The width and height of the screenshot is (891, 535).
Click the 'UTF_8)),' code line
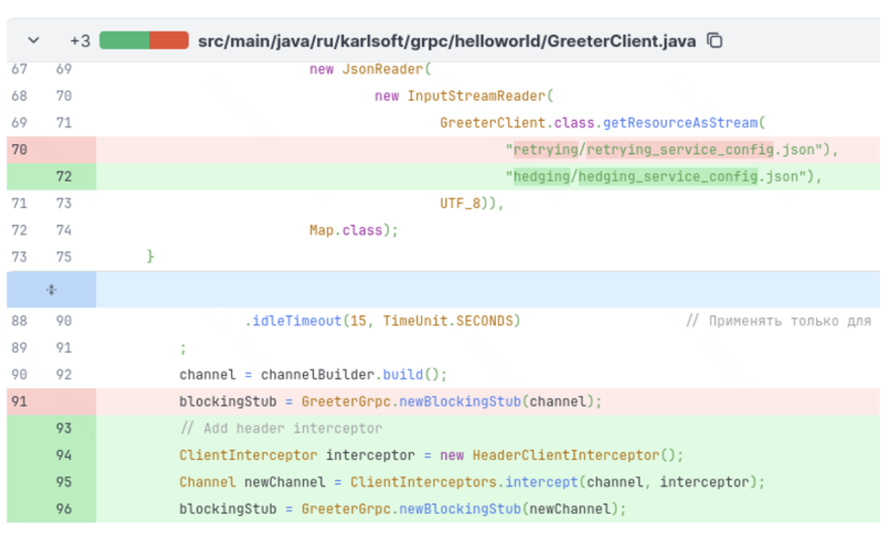(472, 204)
